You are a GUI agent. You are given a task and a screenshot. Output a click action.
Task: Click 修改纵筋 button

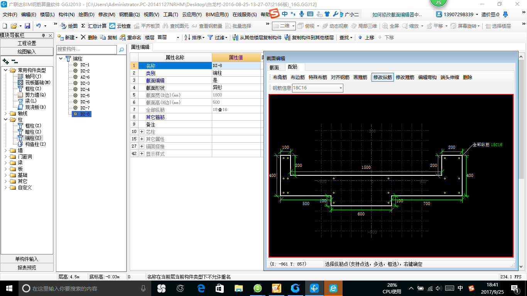383,77
